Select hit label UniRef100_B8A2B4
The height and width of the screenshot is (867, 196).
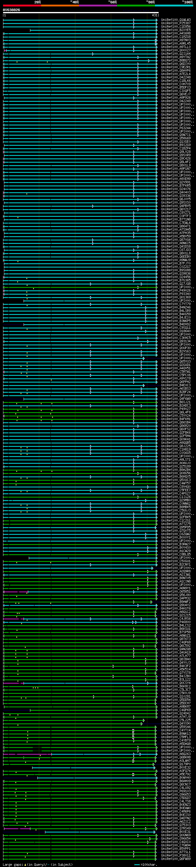coord(176,470)
